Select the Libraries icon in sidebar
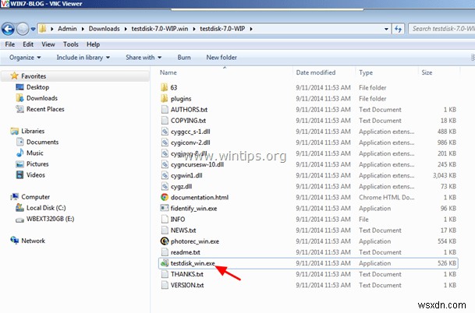This screenshot has height=313, width=475. point(14,131)
